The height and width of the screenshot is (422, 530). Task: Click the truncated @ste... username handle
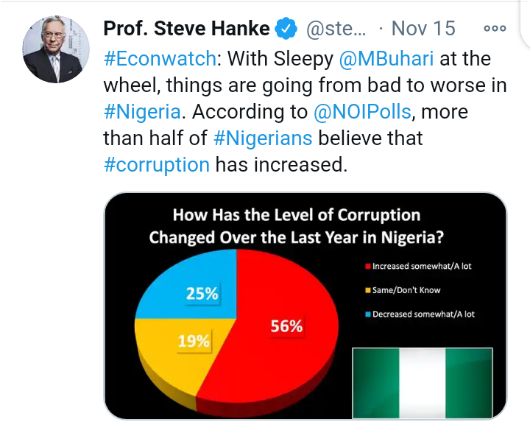pyautogui.click(x=336, y=29)
